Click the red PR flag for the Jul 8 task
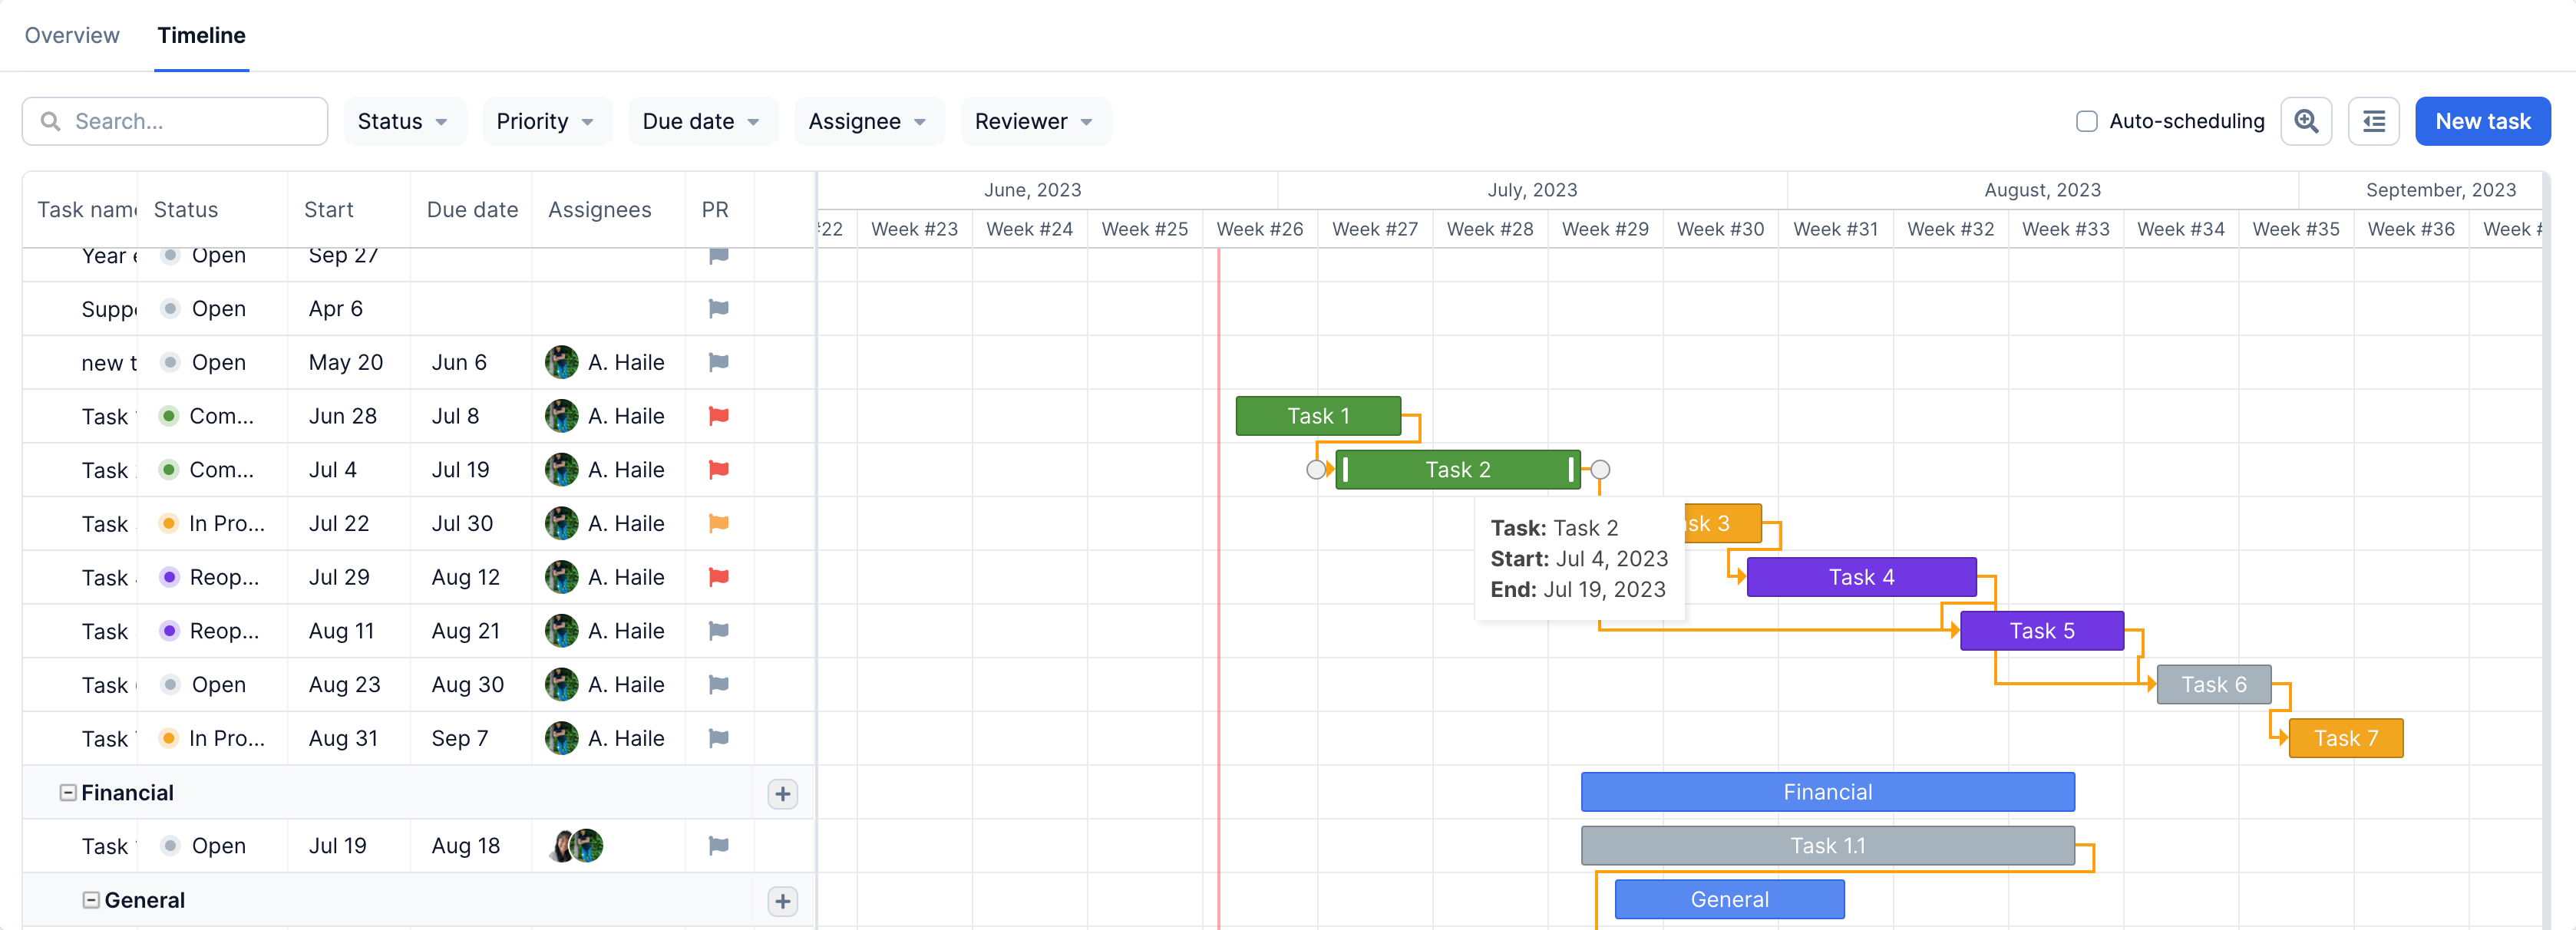This screenshot has height=930, width=2576. pyautogui.click(x=717, y=416)
